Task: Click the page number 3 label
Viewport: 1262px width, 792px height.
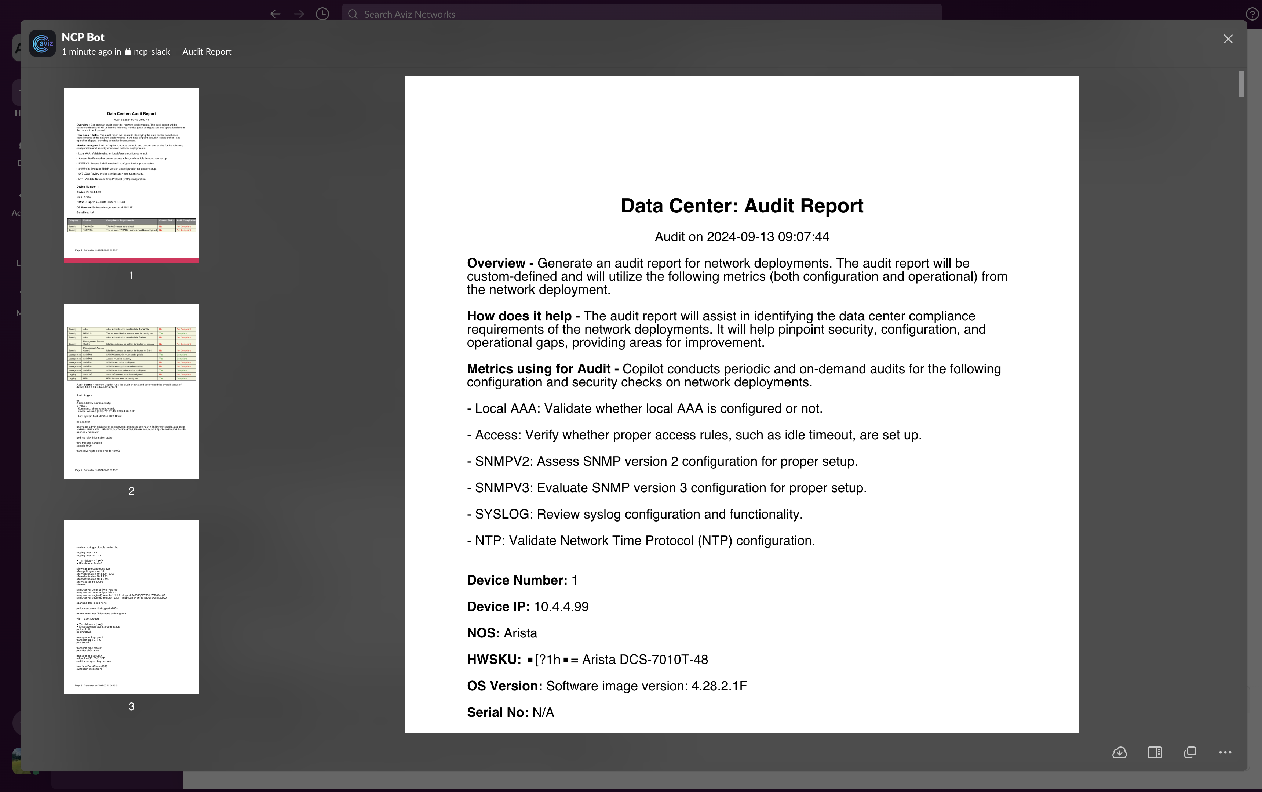Action: [131, 706]
